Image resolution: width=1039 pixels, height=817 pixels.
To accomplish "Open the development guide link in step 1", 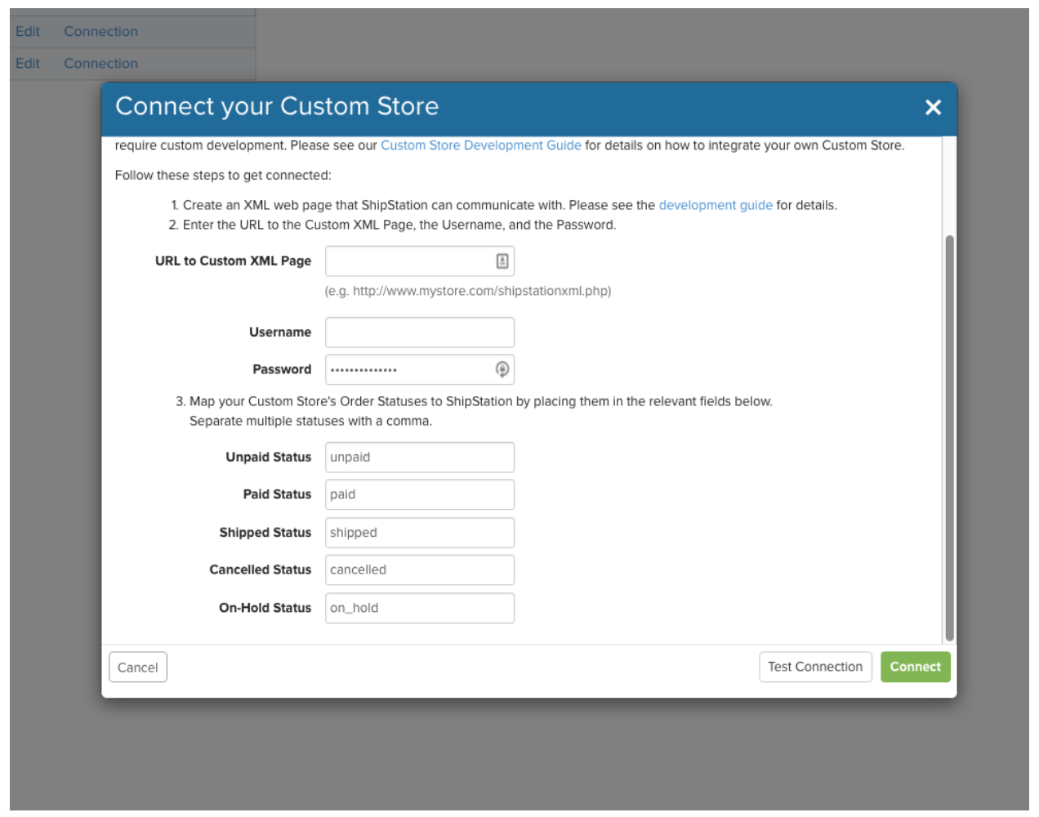I will [x=716, y=205].
